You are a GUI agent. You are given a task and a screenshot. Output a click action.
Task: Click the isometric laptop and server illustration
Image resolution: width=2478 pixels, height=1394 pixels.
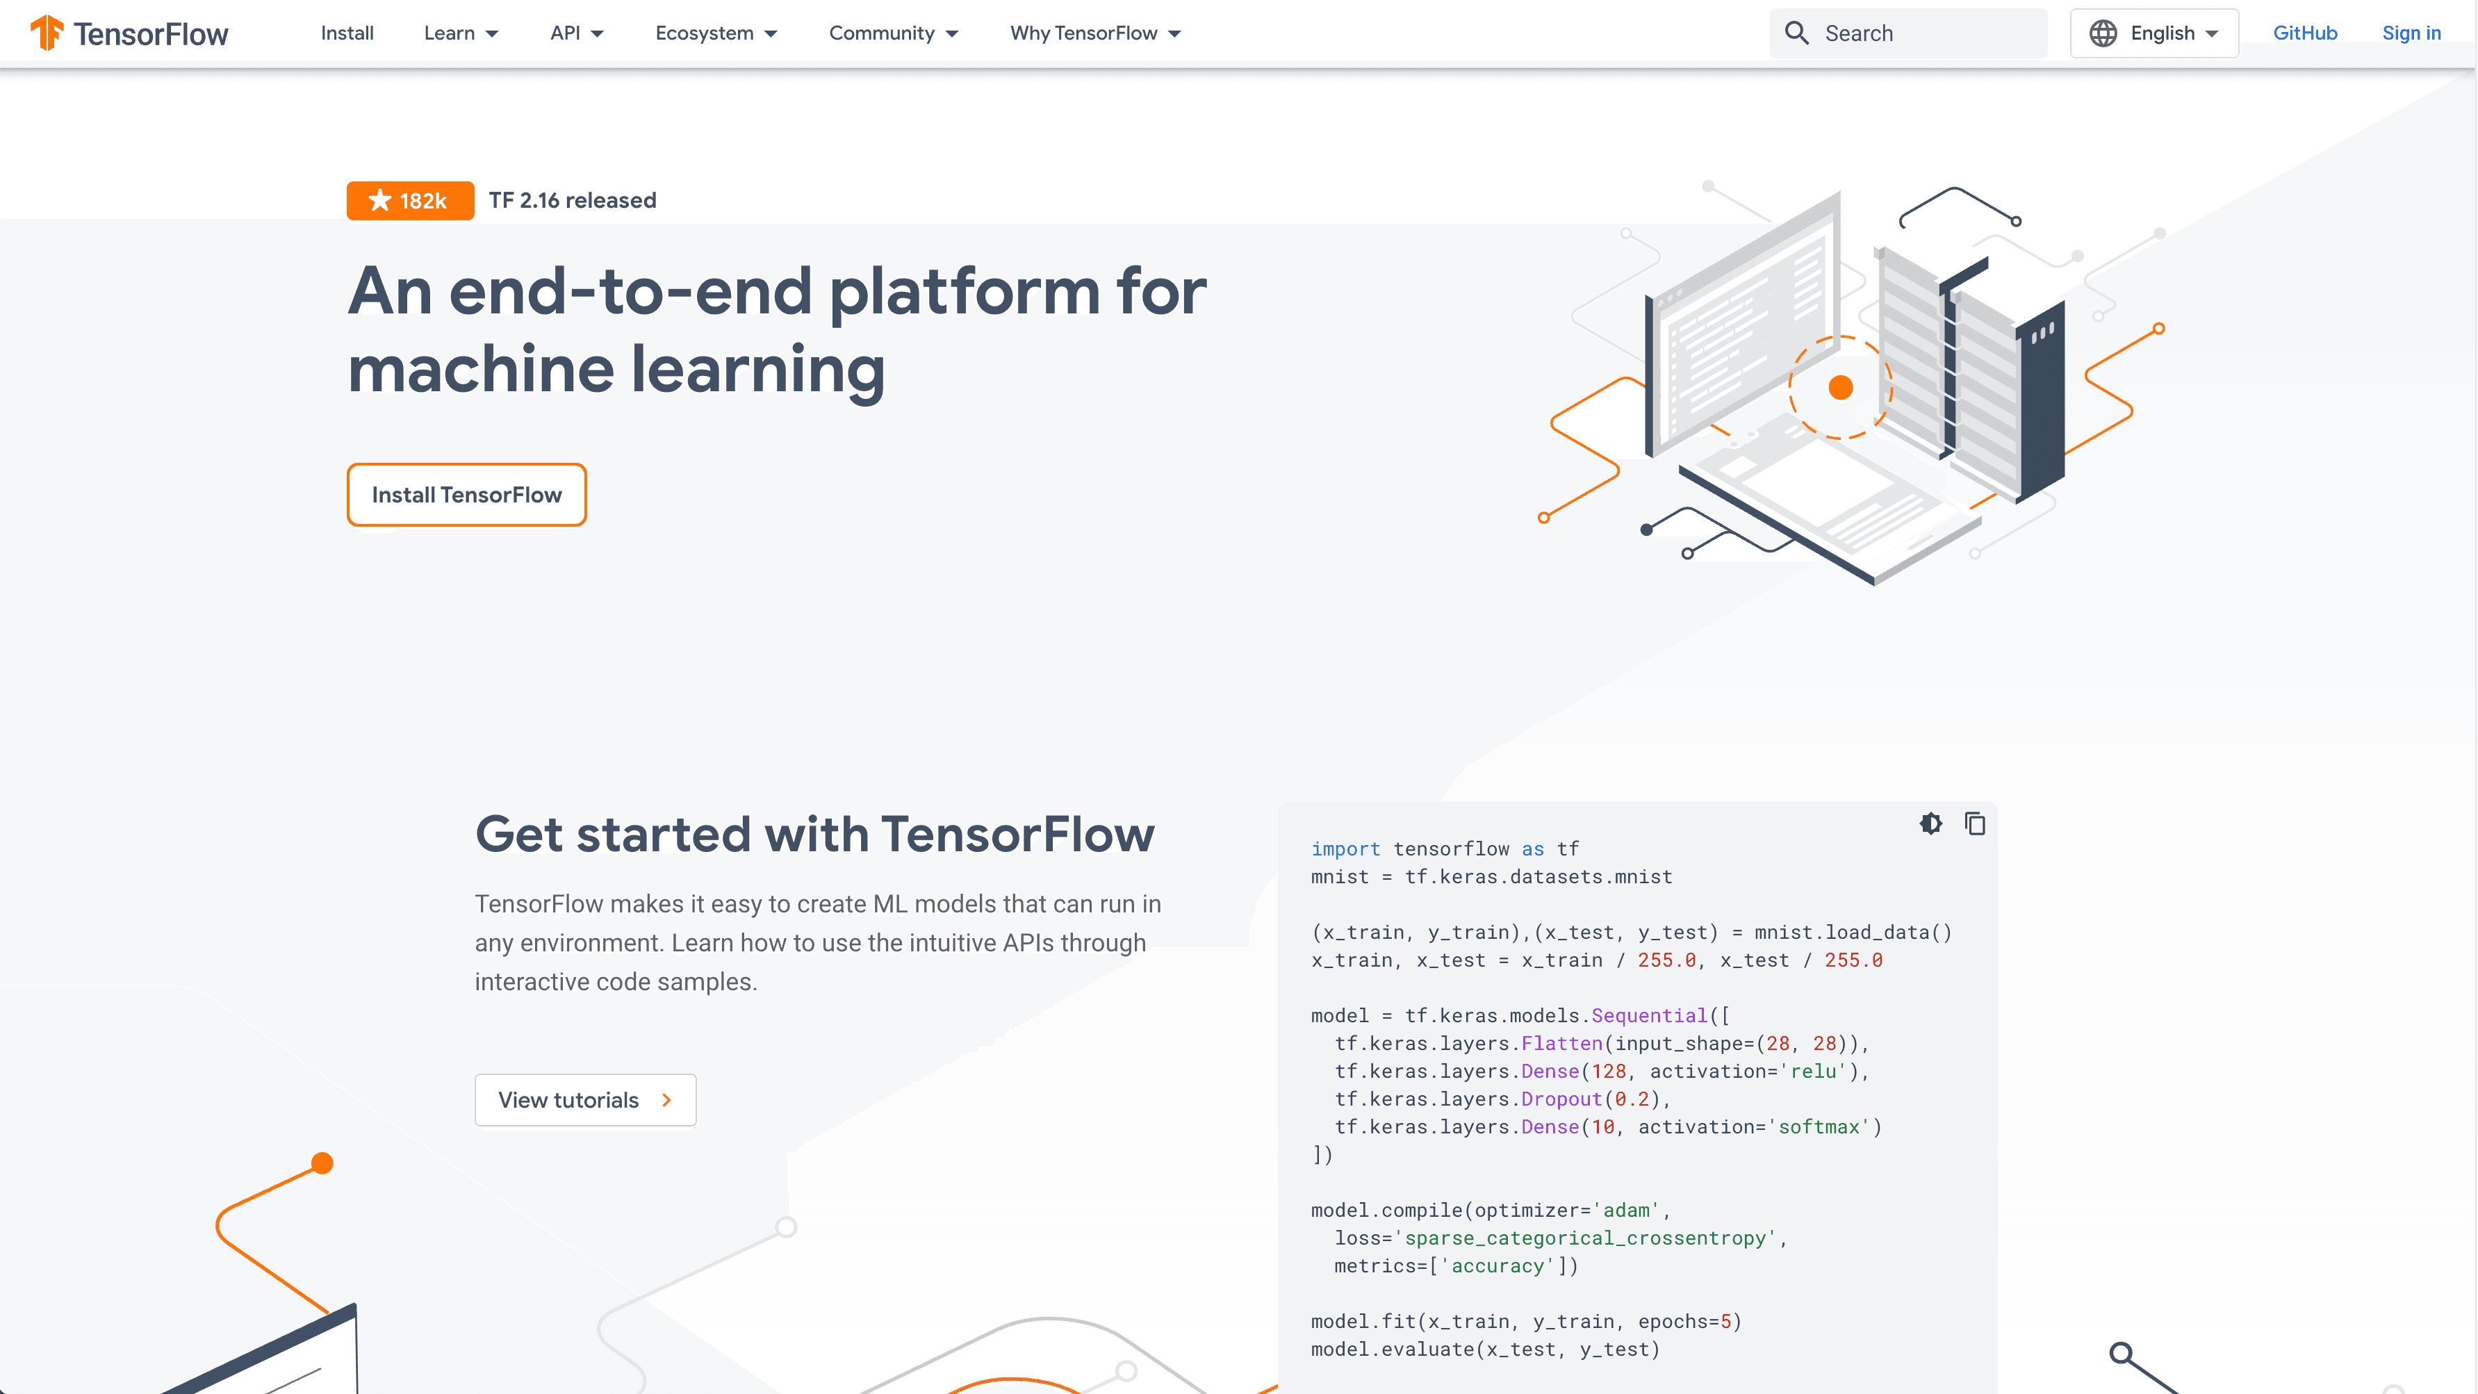(x=1851, y=383)
